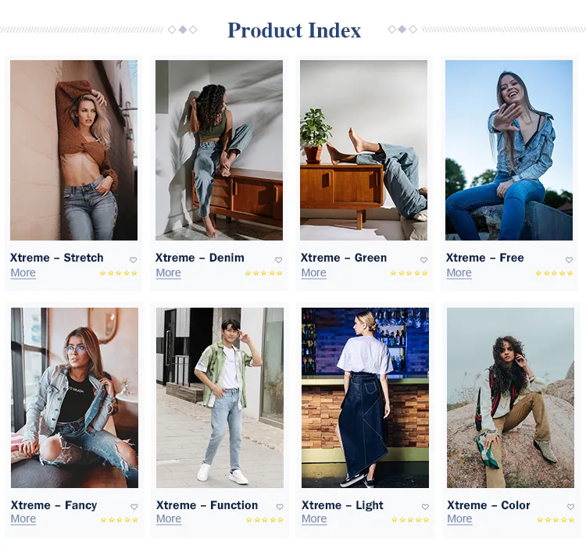This screenshot has width=586, height=556.
Task: Click star rating of Xtreme – Free
Action: 554,273
